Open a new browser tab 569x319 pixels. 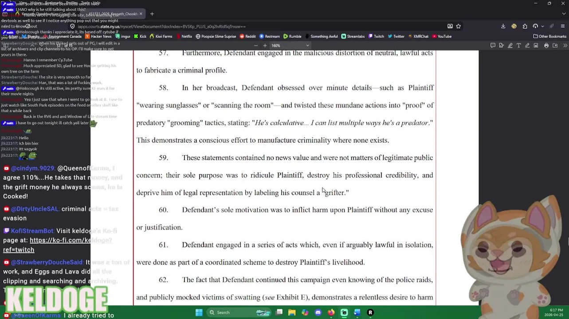pyautogui.click(x=152, y=14)
